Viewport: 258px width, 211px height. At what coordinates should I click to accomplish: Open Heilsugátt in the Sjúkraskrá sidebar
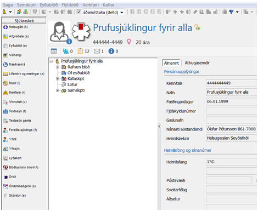pos(15,27)
